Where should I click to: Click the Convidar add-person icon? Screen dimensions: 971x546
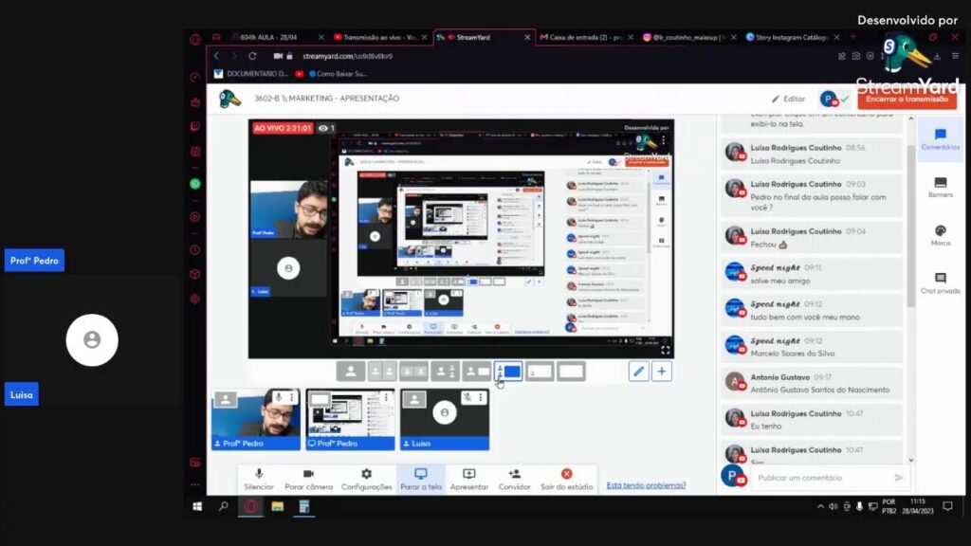click(x=514, y=474)
